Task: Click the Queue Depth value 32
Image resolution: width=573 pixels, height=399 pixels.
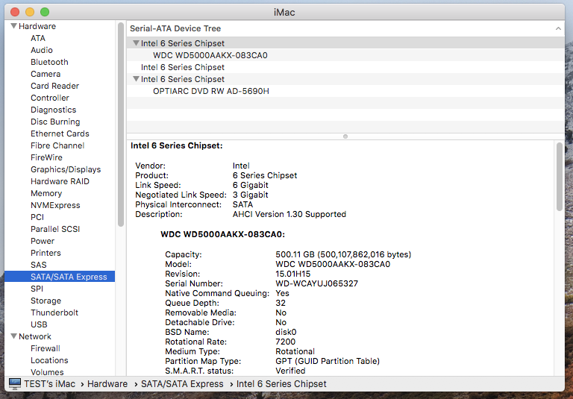Action: [281, 303]
